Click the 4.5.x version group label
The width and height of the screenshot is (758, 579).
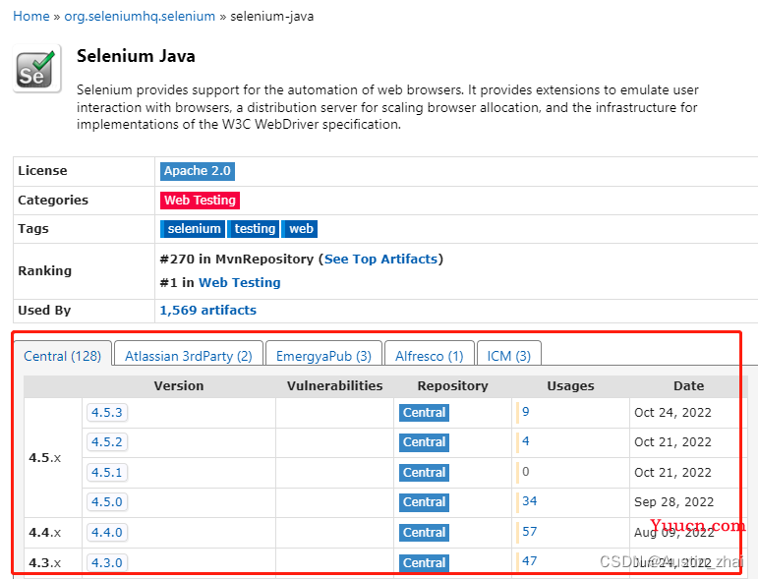pos(45,458)
